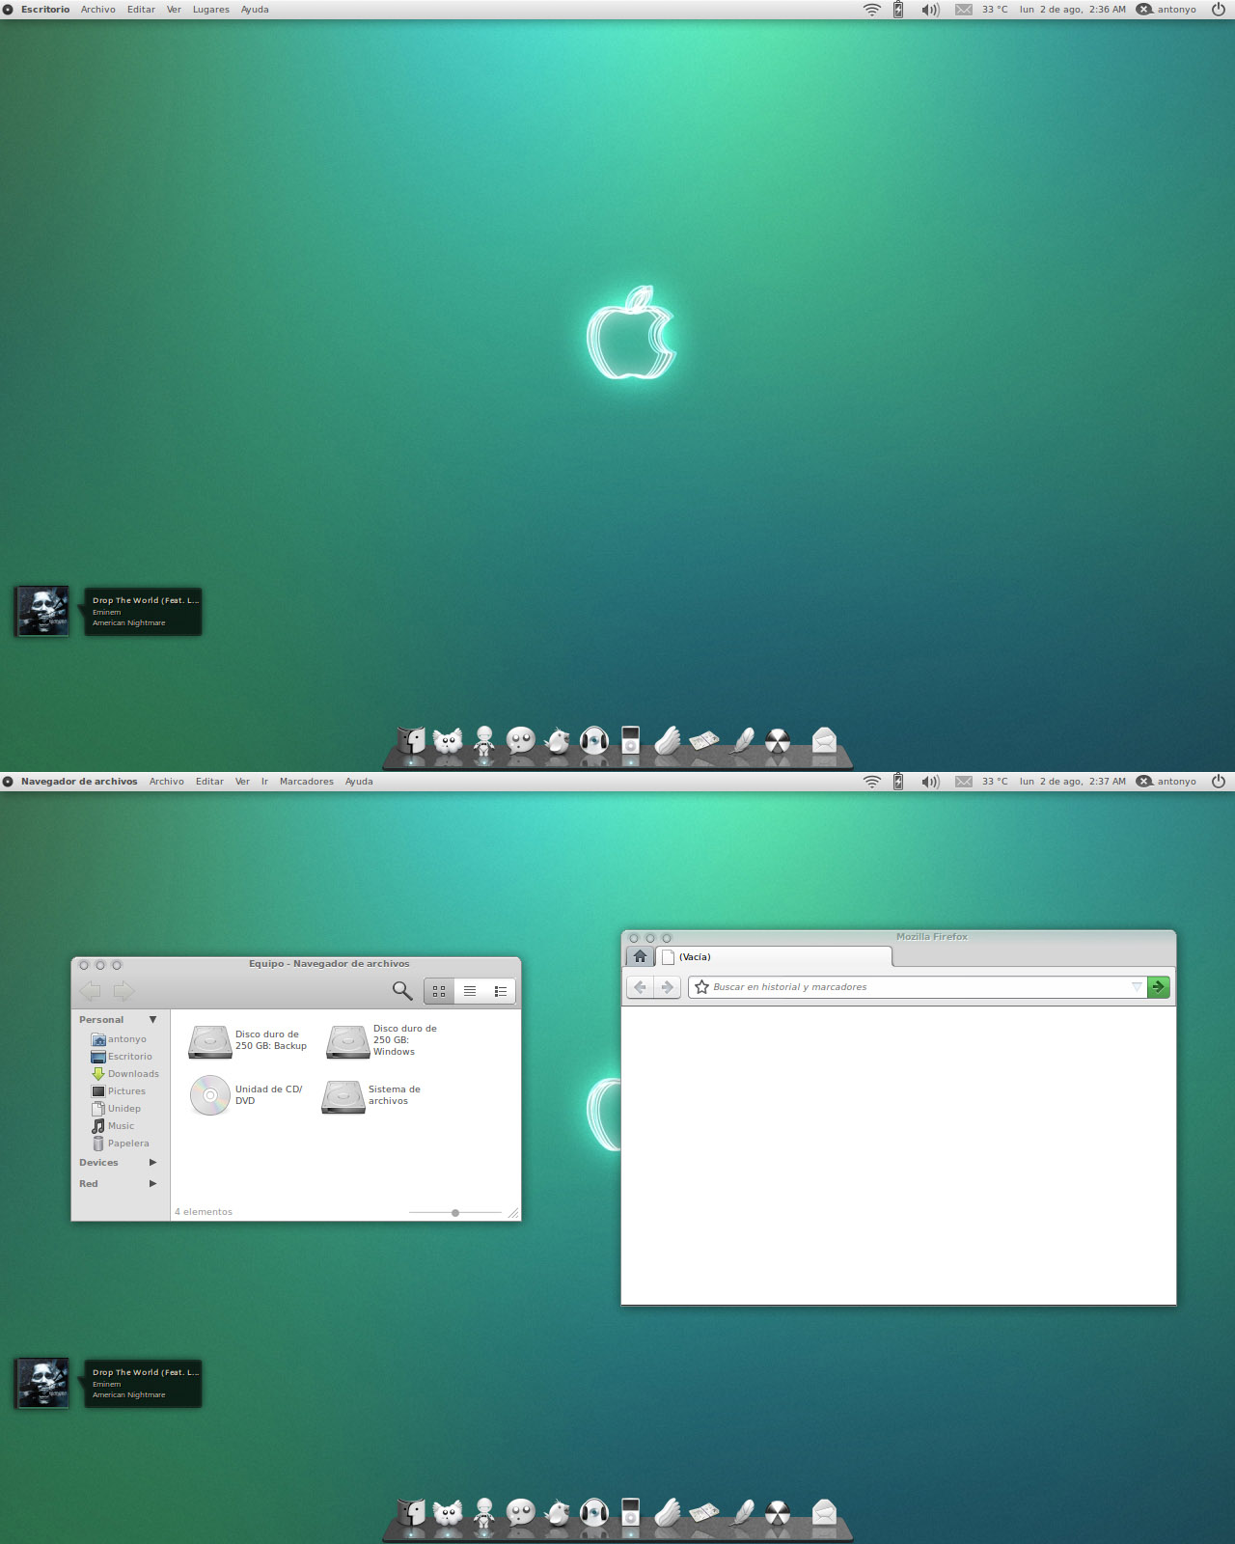Open the Firefox address bar history dropdown

click(1136, 987)
